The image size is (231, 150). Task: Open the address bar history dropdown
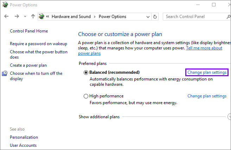click(x=148, y=17)
